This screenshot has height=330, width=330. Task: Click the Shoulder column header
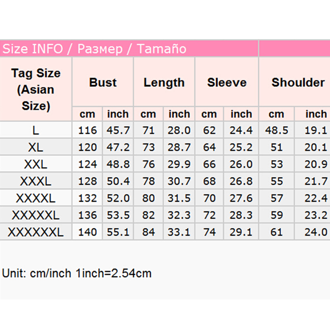[x=298, y=82]
